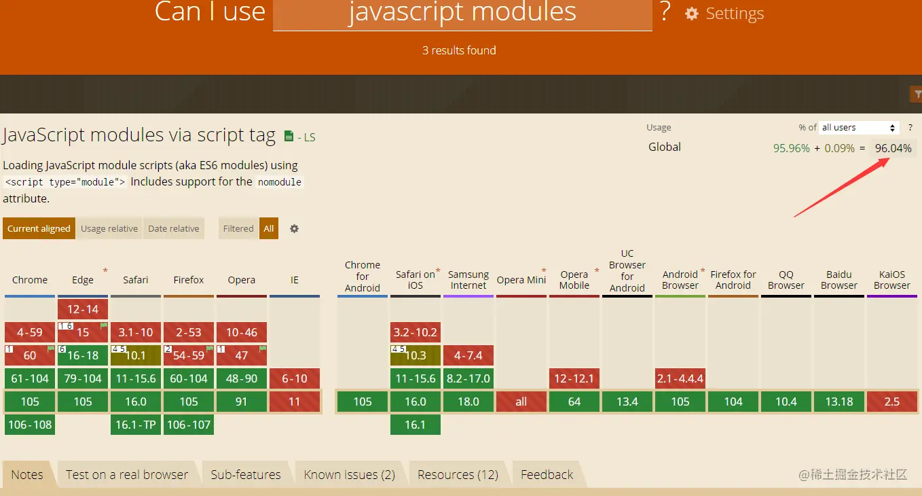The height and width of the screenshot is (496, 922).
Task: Click the asterisk next to Opera Mini
Action: (544, 272)
